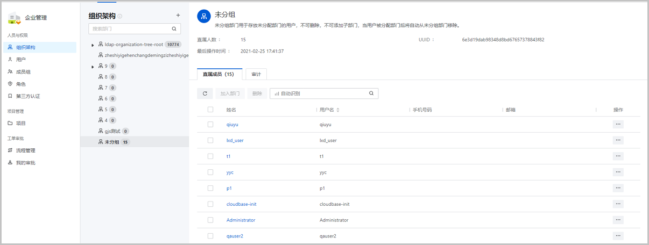Open the more actions menu for qiuyu
The width and height of the screenshot is (649, 245).
pyautogui.click(x=618, y=124)
